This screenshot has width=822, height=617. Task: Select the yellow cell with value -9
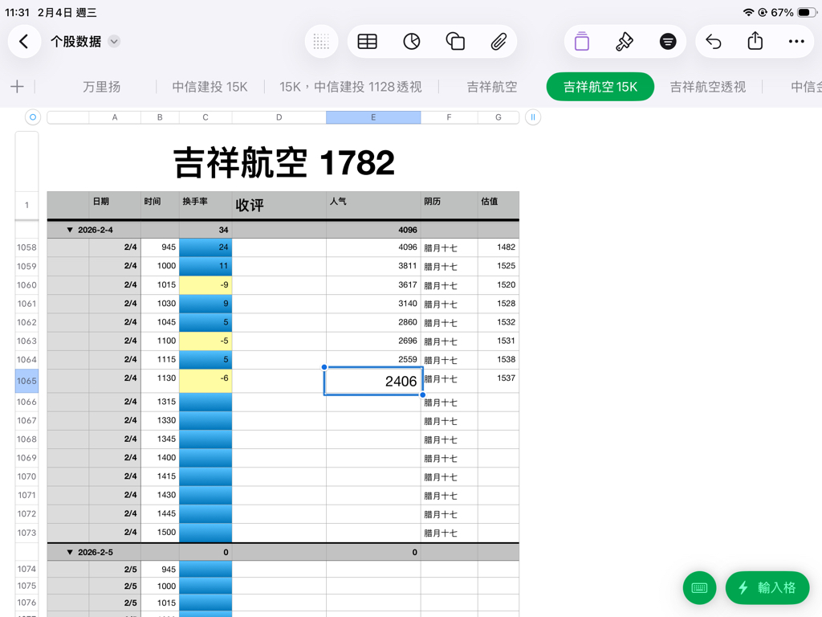[205, 285]
